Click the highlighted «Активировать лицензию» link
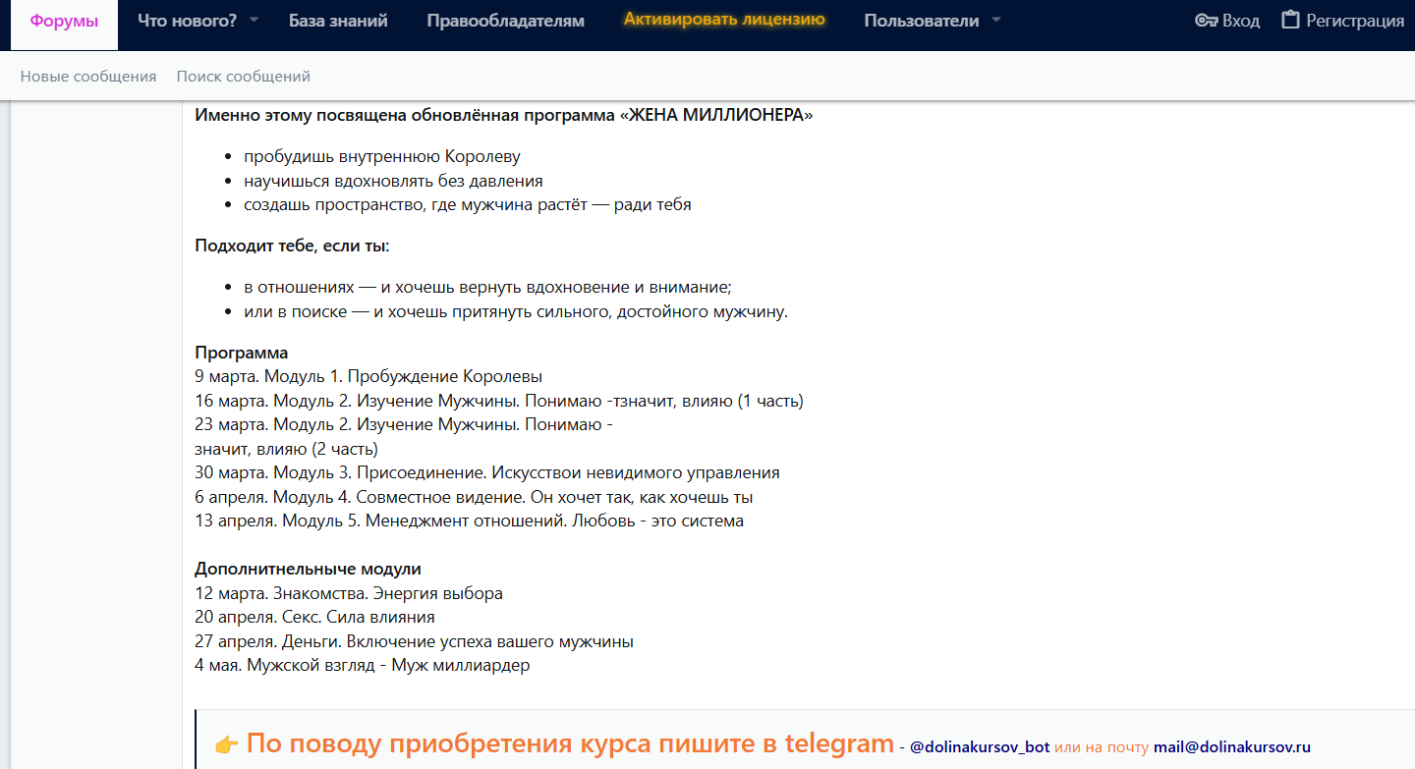Screen dimensions: 1415x769 click(723, 19)
